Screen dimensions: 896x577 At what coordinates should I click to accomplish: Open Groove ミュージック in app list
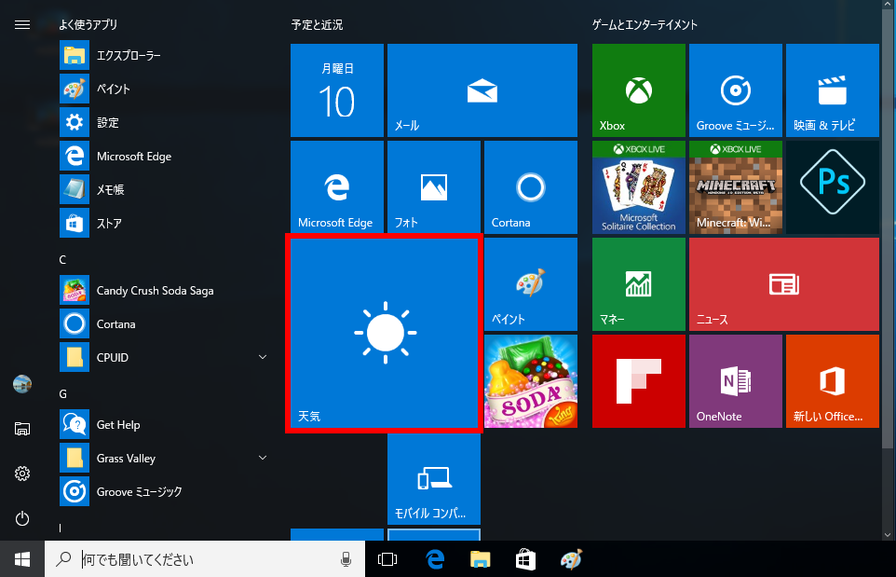pyautogui.click(x=163, y=492)
